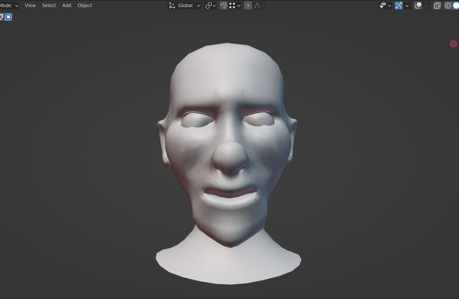The width and height of the screenshot is (459, 299).
Task: Select the active box select mode icon
Action: [8, 17]
